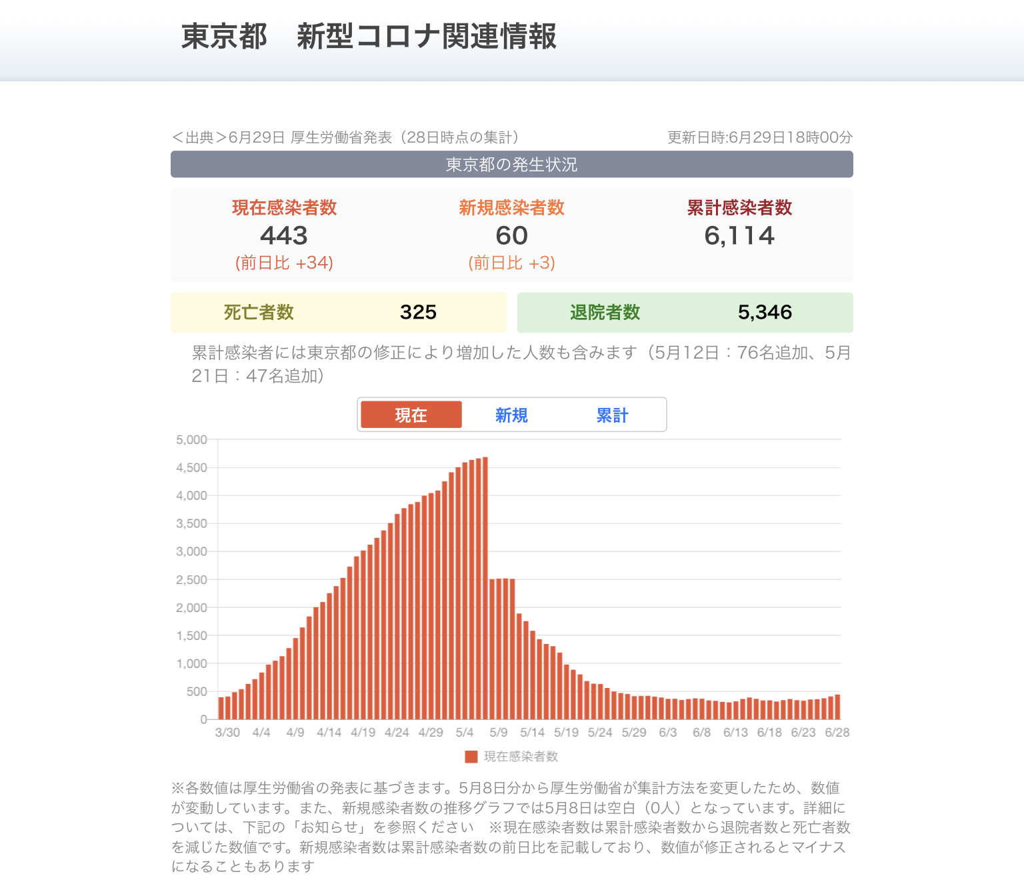
Task: Click the 前日比 +34 text
Action: click(x=284, y=263)
